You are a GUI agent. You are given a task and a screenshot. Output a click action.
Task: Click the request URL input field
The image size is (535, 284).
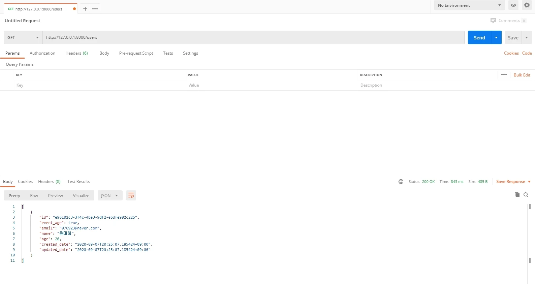[x=253, y=37]
